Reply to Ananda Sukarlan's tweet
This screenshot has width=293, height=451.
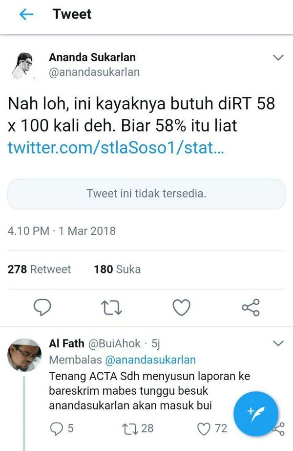(x=42, y=307)
